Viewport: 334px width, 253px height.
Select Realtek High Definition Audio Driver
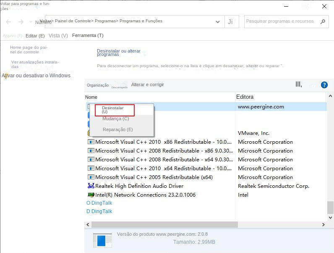tap(139, 186)
